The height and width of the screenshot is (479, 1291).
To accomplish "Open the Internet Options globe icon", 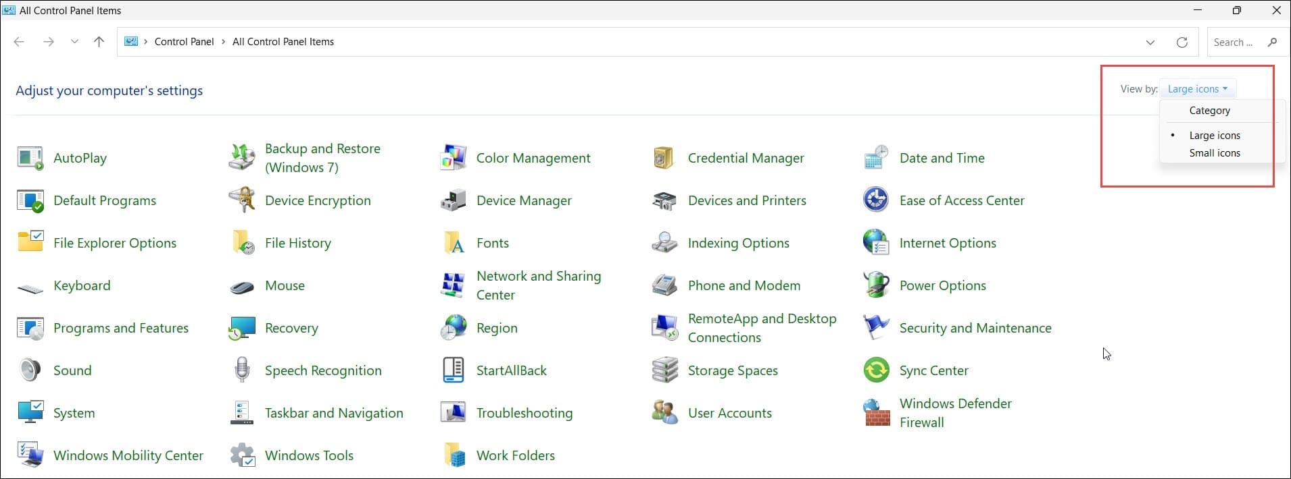I will (x=877, y=243).
